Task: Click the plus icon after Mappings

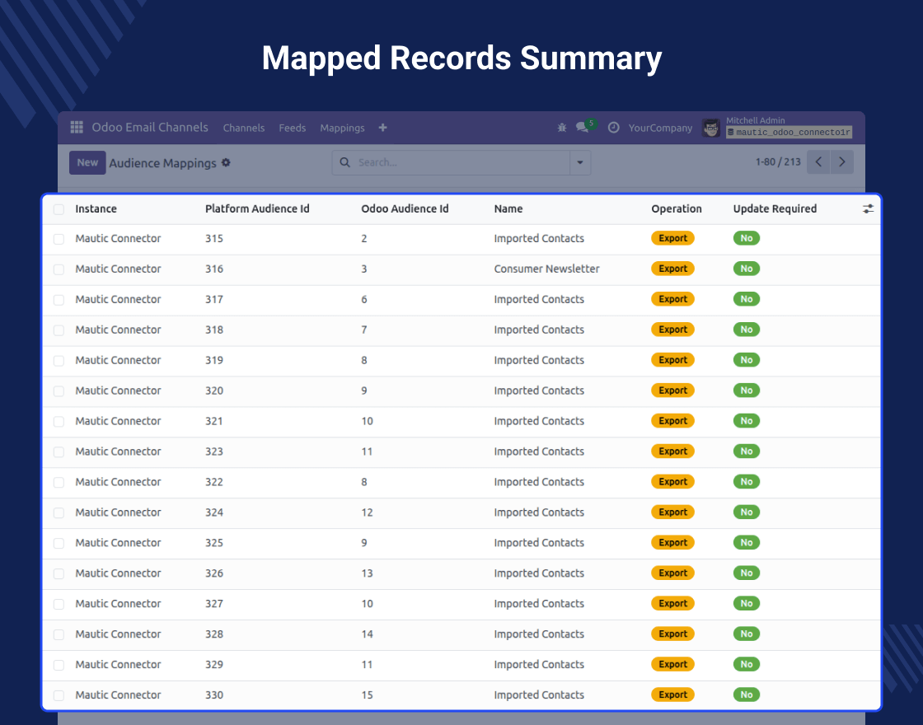Action: [x=382, y=128]
